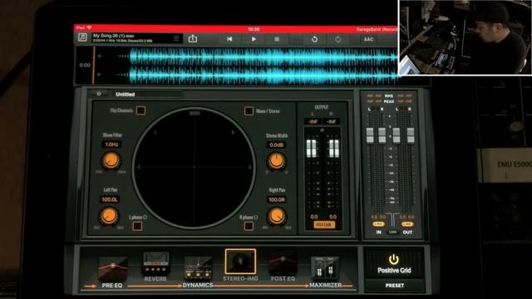The width and height of the screenshot is (532, 299).
Task: Enable the Flip Channels checkbox
Action: coord(140,110)
